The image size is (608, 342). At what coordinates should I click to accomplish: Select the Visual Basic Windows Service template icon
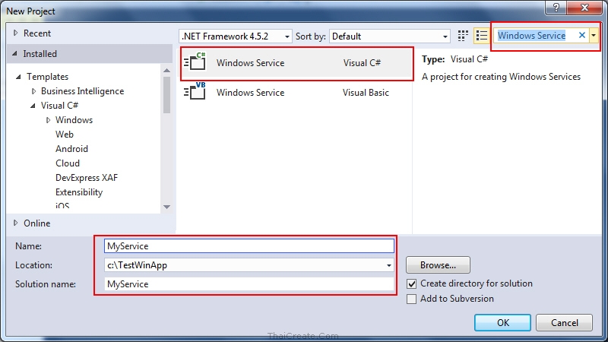point(196,92)
